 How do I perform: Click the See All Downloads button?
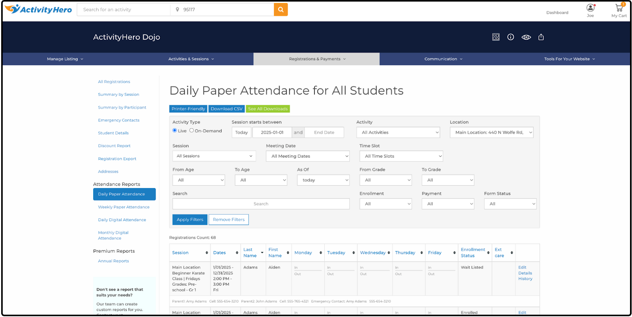coord(268,109)
